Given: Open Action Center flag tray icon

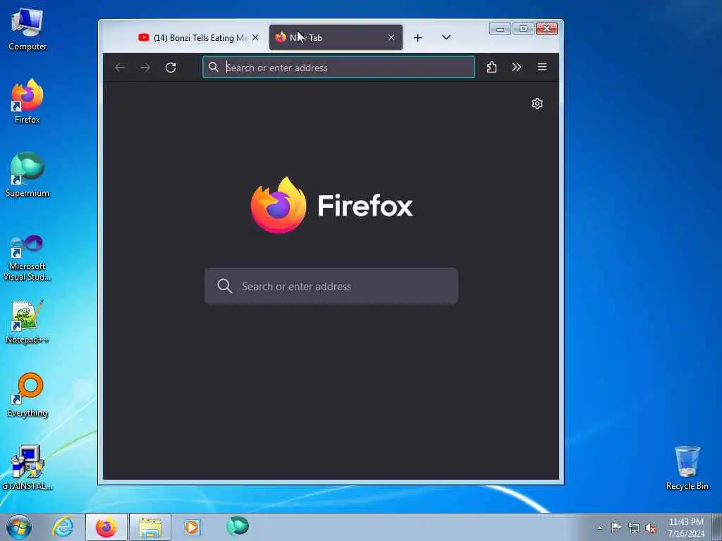Looking at the screenshot, I should [616, 527].
